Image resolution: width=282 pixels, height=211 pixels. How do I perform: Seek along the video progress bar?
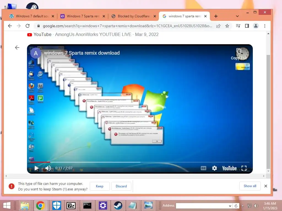pos(140,162)
